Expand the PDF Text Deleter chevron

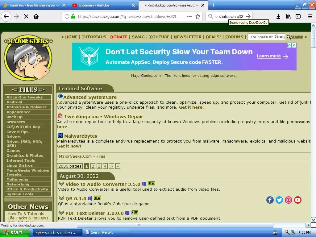pos(61,213)
